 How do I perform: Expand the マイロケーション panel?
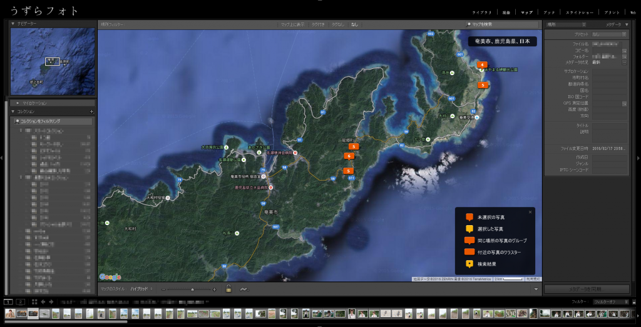tap(18, 103)
